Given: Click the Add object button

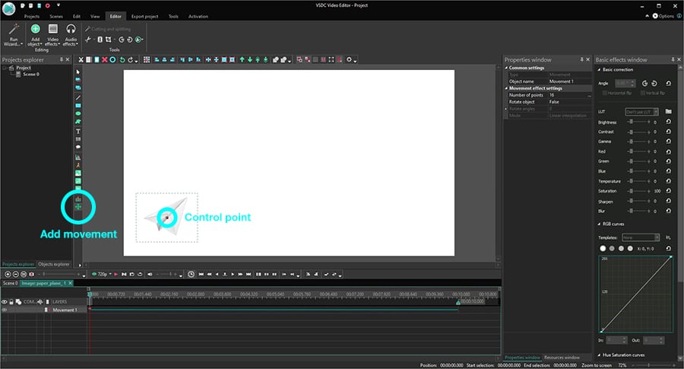Looking at the screenshot, I should tap(35, 35).
